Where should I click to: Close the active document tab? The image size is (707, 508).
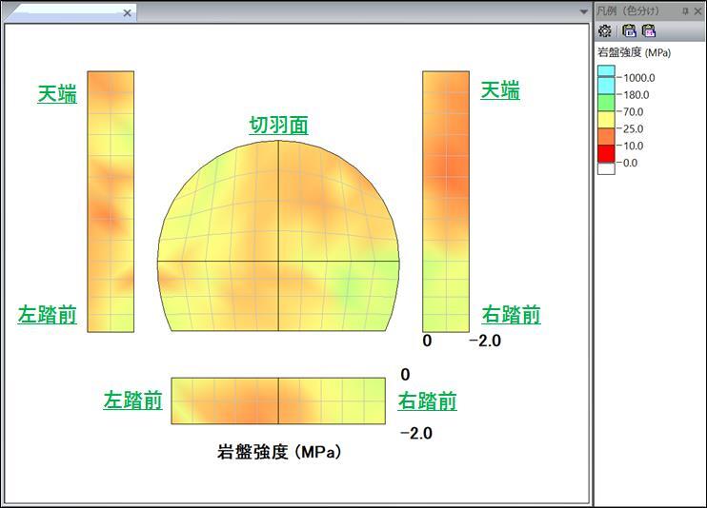click(129, 12)
